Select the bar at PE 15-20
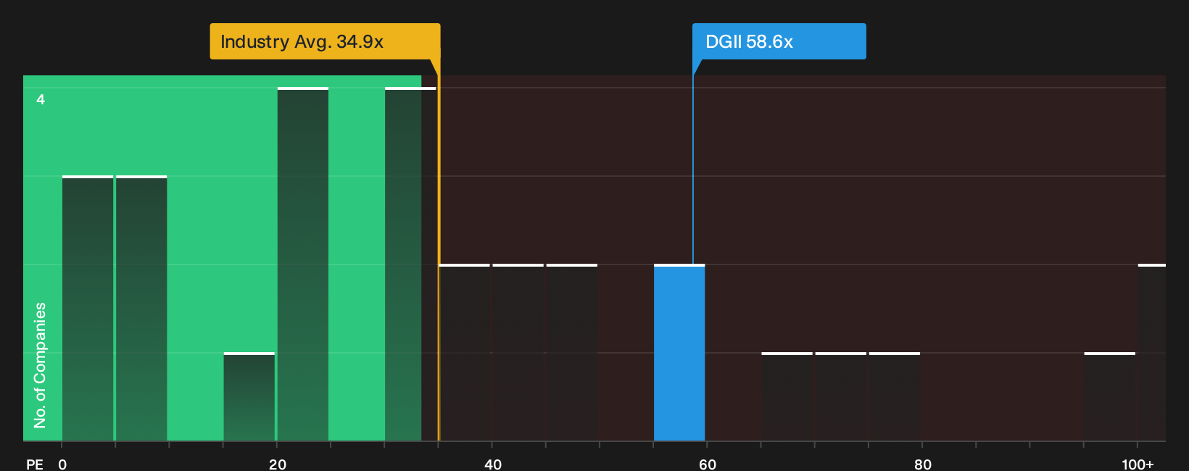The width and height of the screenshot is (1189, 471). click(249, 396)
